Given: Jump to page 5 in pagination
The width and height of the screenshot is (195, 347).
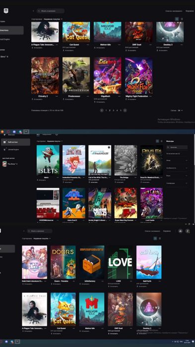Looking at the screenshot, I should tap(121, 110).
